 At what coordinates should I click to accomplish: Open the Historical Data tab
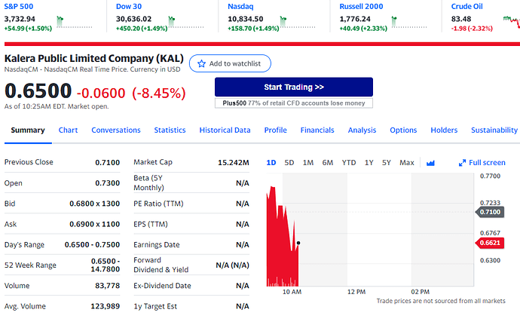[225, 130]
